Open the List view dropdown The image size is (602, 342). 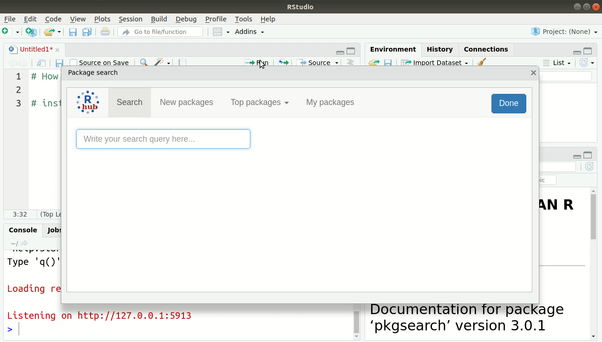[x=556, y=63]
